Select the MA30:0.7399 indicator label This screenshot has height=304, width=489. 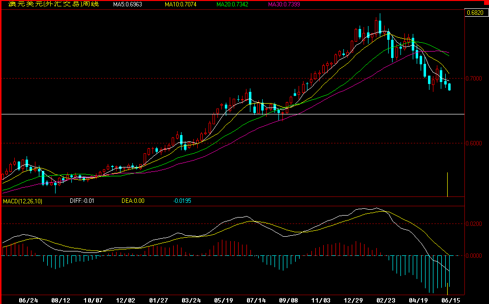click(284, 4)
